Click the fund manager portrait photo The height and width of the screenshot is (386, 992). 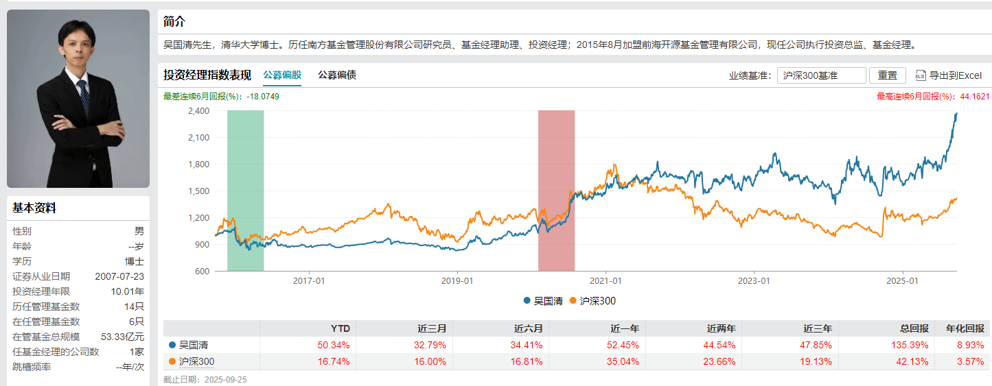[x=78, y=98]
